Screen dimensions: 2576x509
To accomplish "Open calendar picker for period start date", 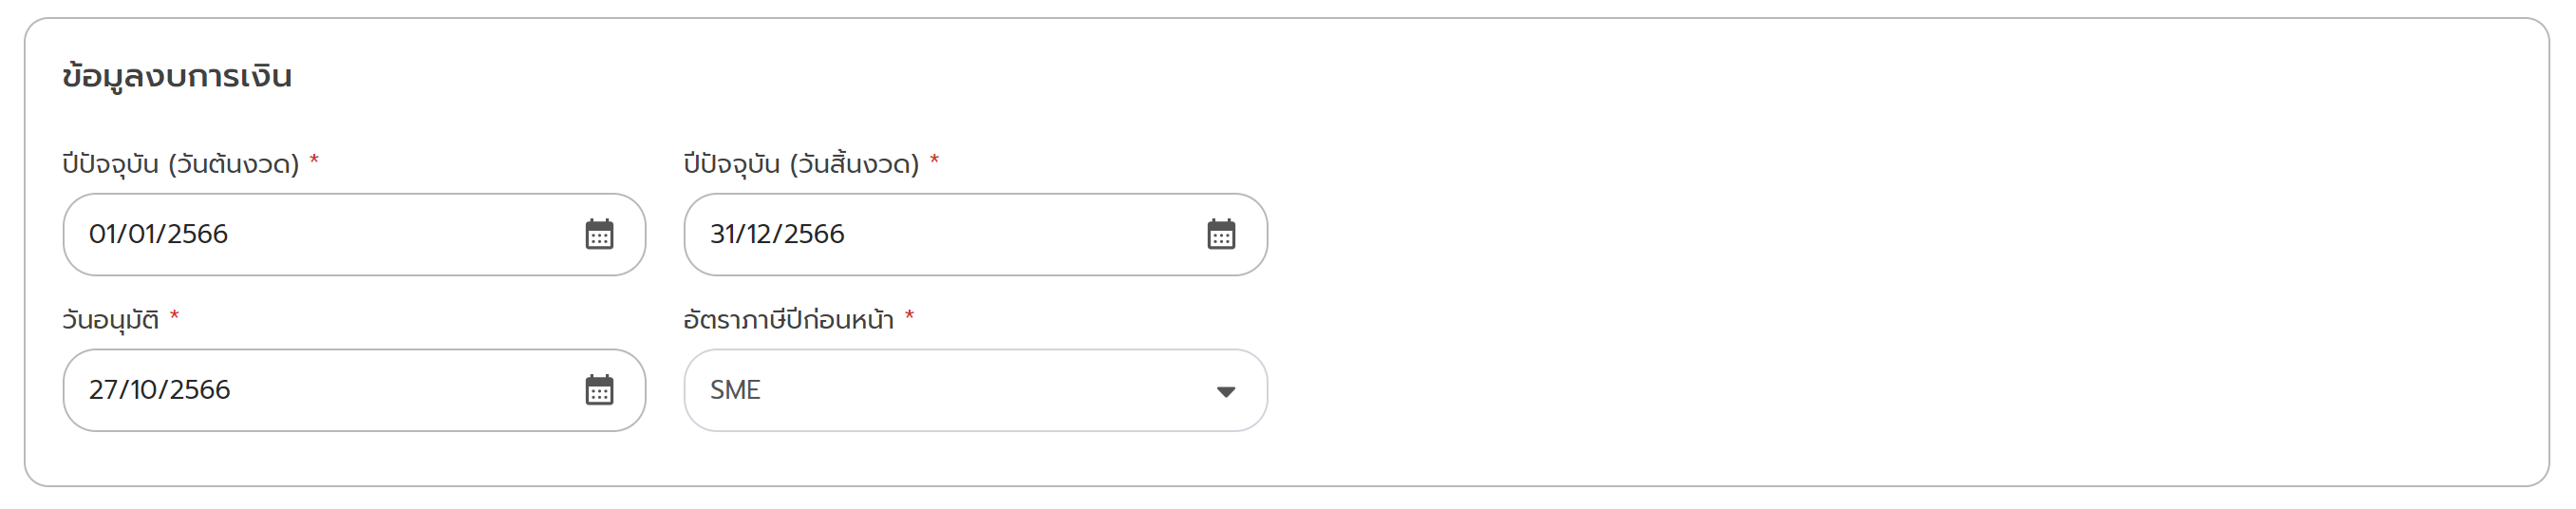I will click(x=599, y=234).
